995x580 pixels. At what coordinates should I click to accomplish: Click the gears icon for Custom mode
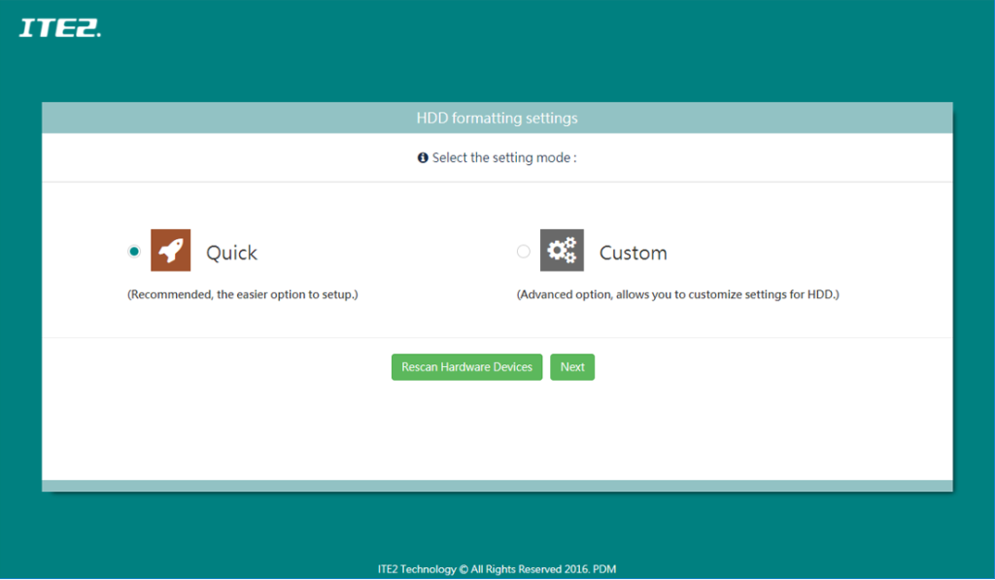click(563, 250)
